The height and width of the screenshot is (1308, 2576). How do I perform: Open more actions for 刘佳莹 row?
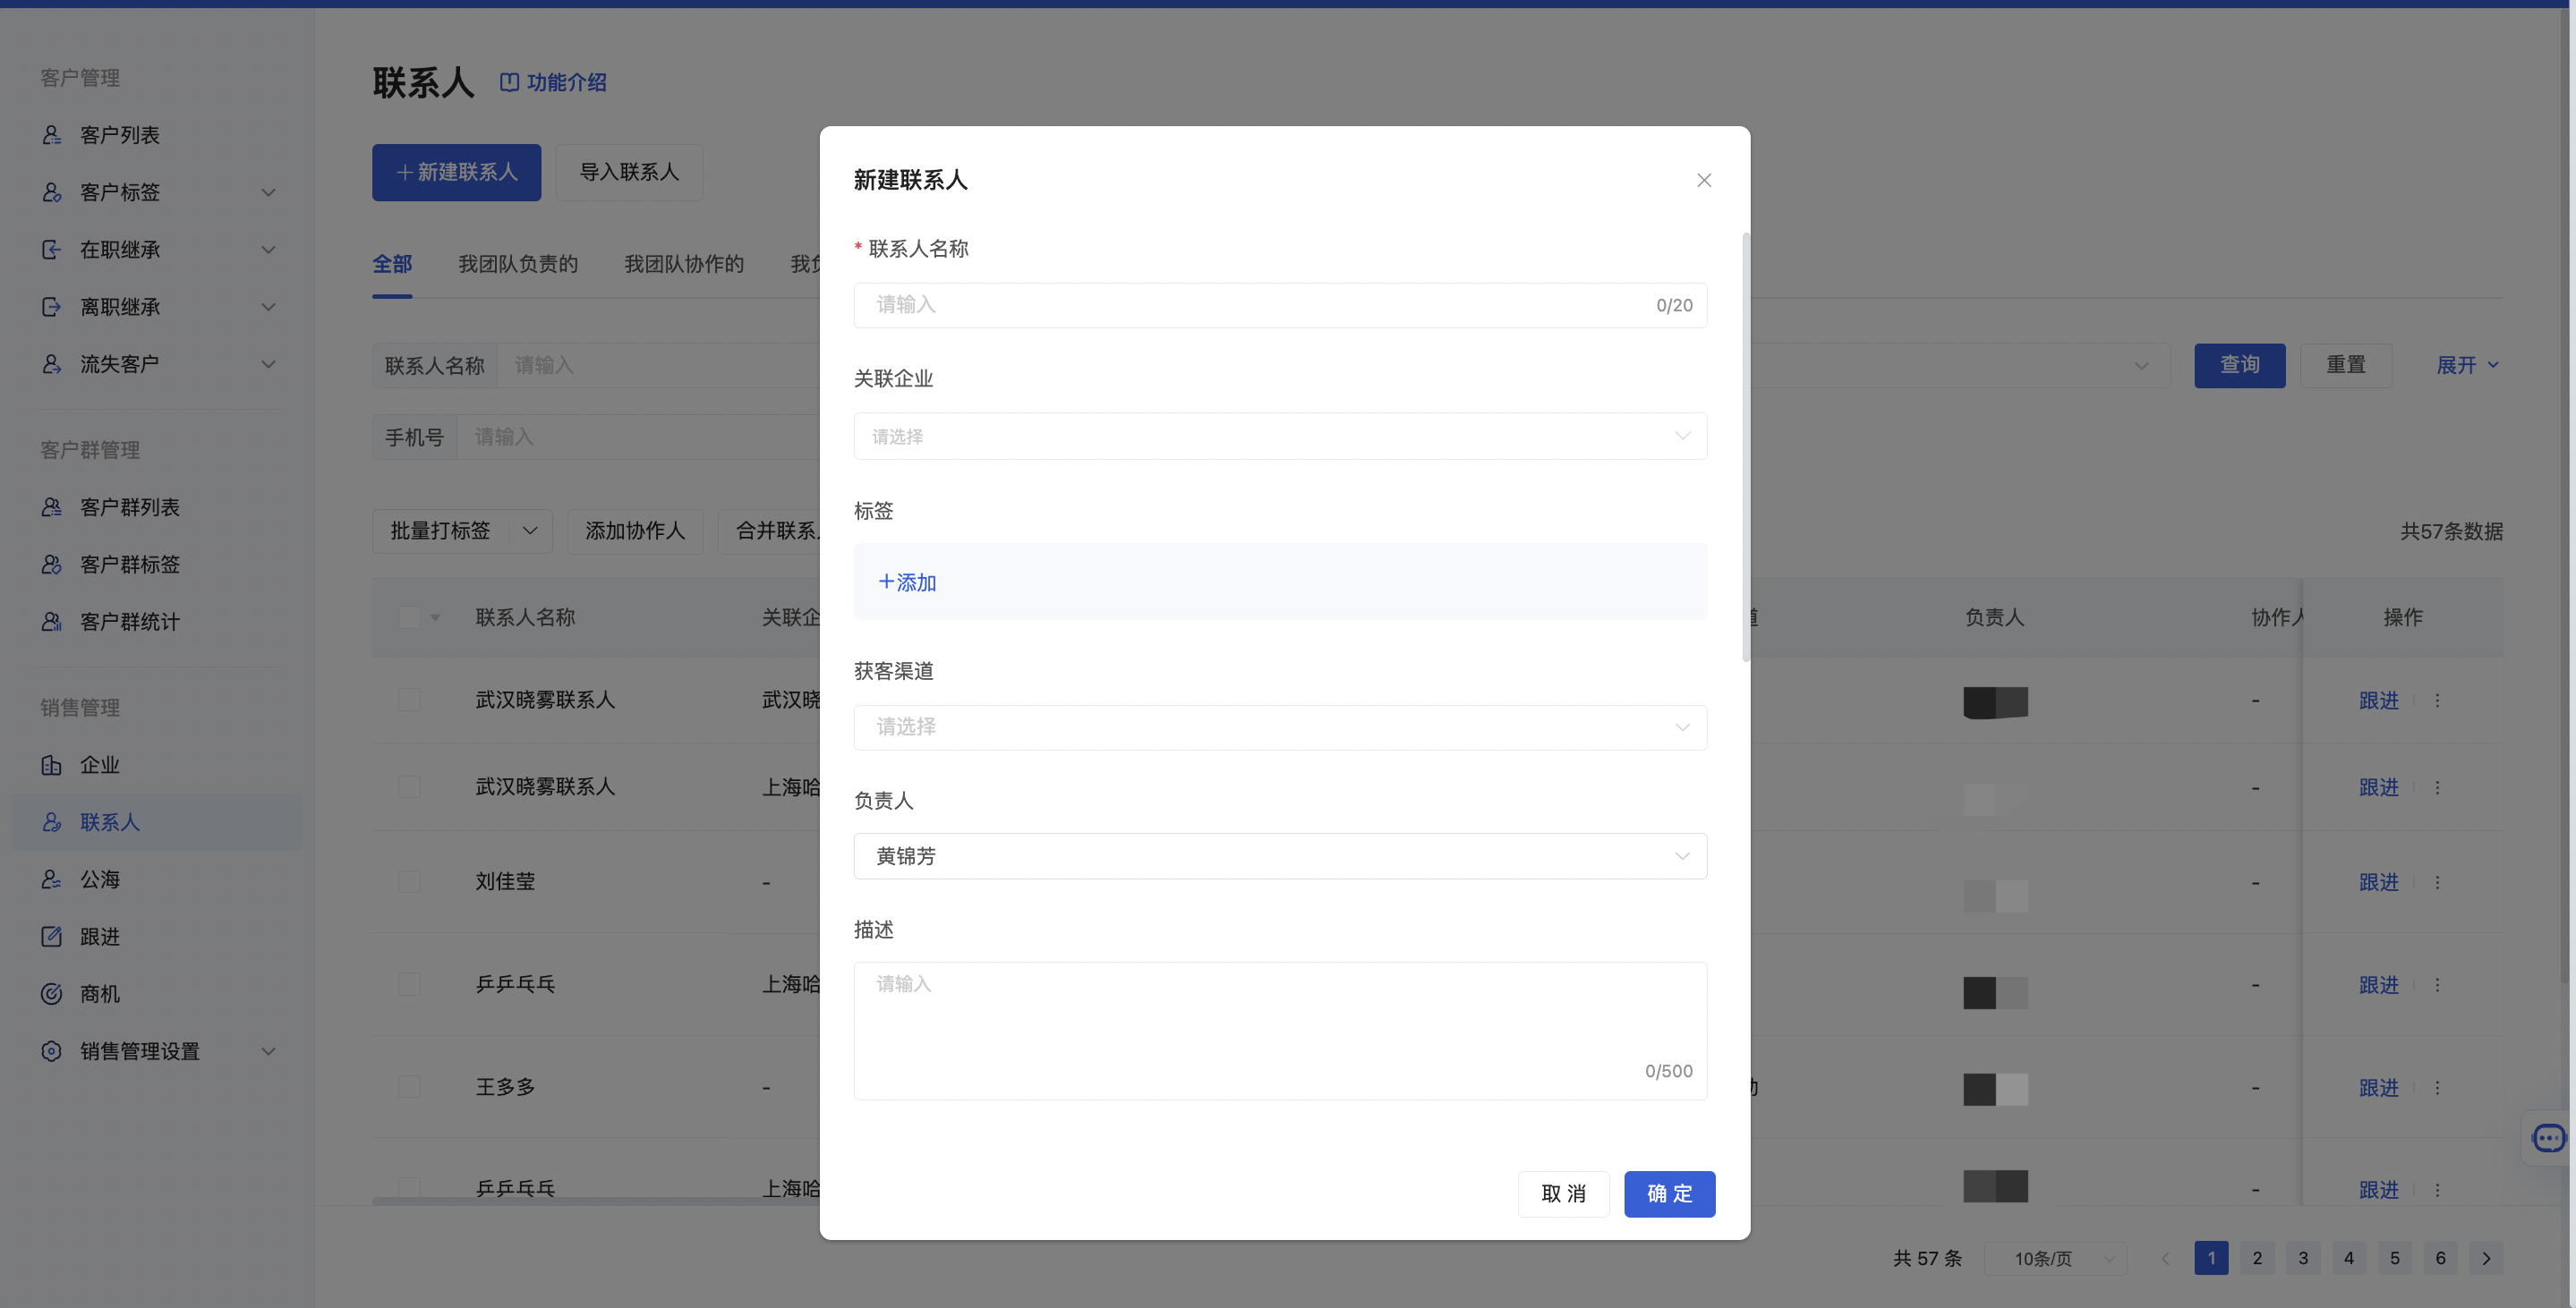tap(2437, 882)
